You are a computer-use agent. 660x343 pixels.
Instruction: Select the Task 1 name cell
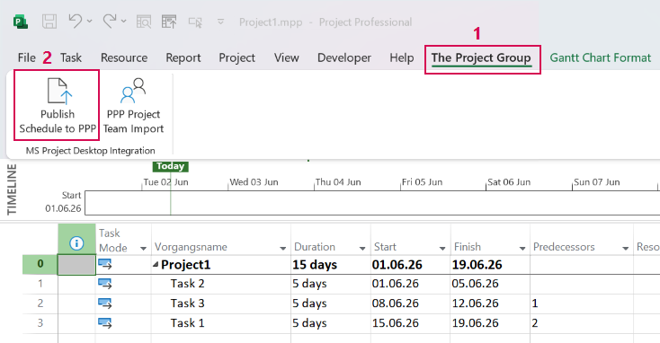click(221, 323)
